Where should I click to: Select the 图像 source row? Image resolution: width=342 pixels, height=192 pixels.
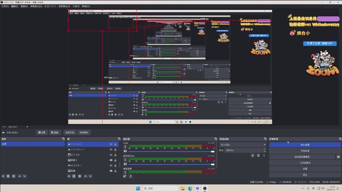pos(93,171)
